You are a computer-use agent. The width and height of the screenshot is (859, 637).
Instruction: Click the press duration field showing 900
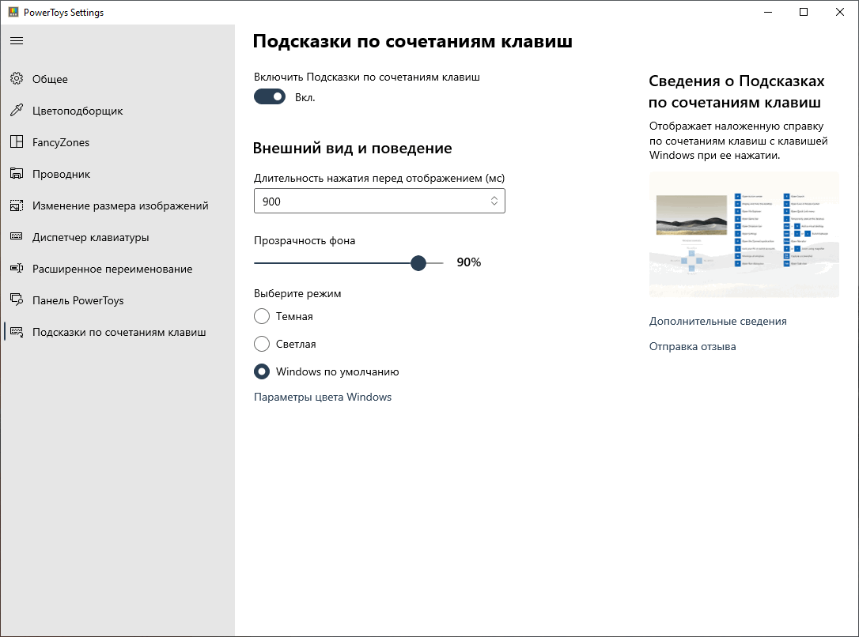[x=379, y=201]
